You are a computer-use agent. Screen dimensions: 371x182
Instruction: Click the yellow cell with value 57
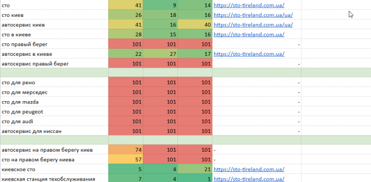(x=126, y=159)
